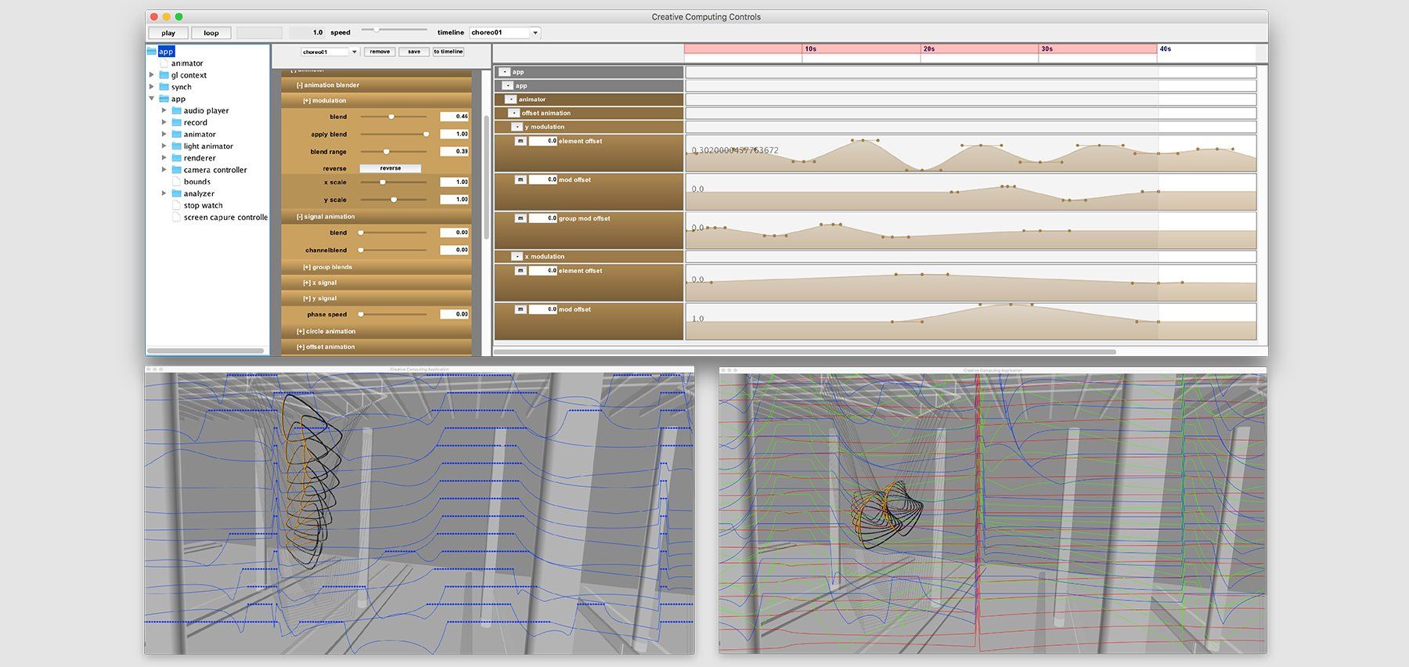Select the stop watch tree item

tap(203, 205)
